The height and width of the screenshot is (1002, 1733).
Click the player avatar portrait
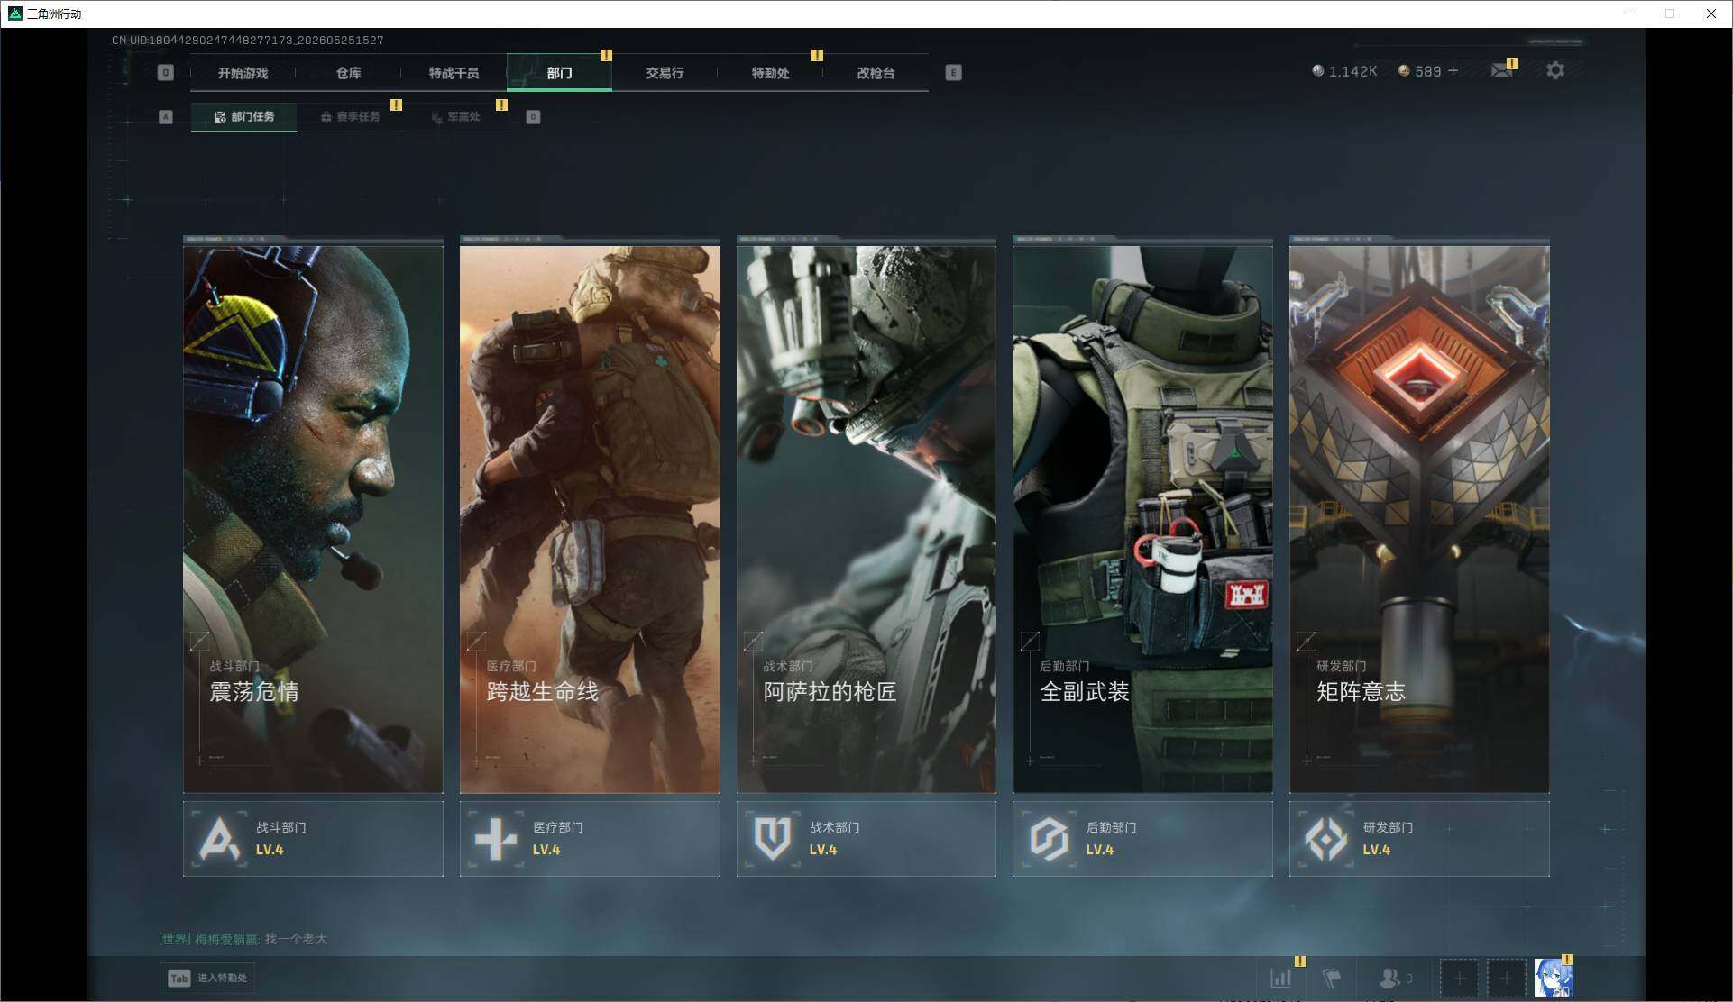point(1554,978)
